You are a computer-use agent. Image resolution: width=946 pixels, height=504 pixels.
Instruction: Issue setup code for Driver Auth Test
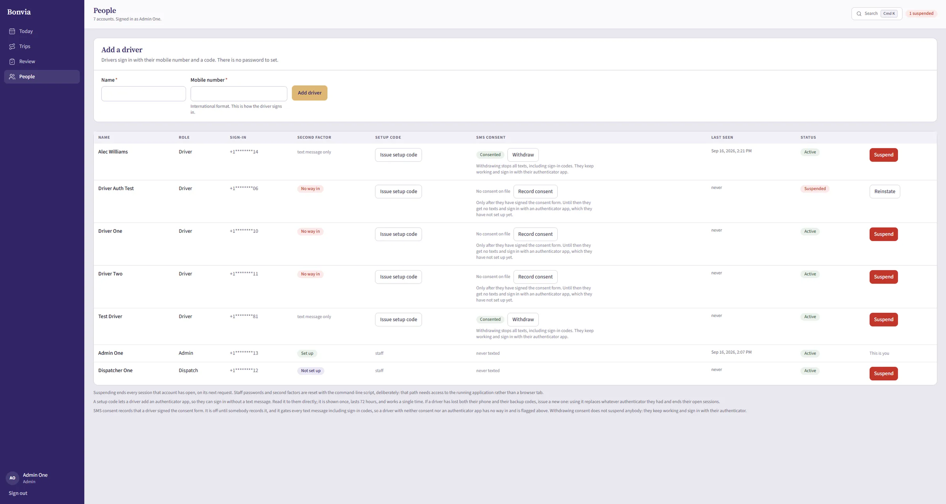click(398, 191)
